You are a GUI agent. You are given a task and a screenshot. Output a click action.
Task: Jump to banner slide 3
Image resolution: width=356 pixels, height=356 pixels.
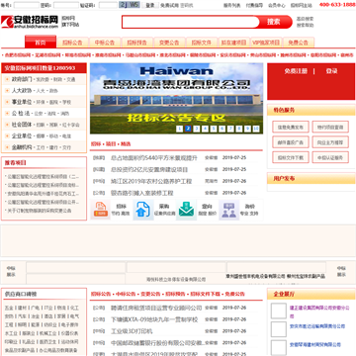(x=197, y=129)
